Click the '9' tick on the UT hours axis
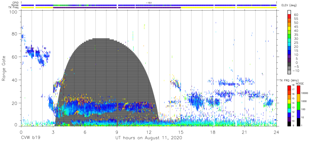This screenshot has height=143, width=311. tap(117, 132)
